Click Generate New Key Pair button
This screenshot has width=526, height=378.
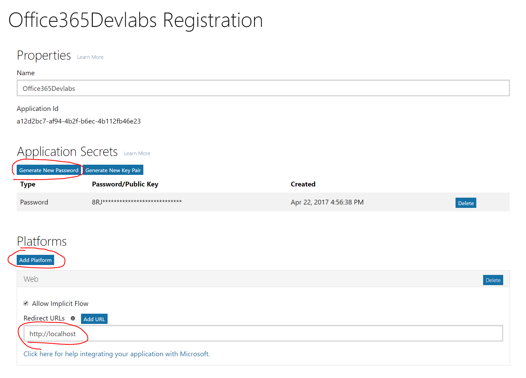click(113, 170)
